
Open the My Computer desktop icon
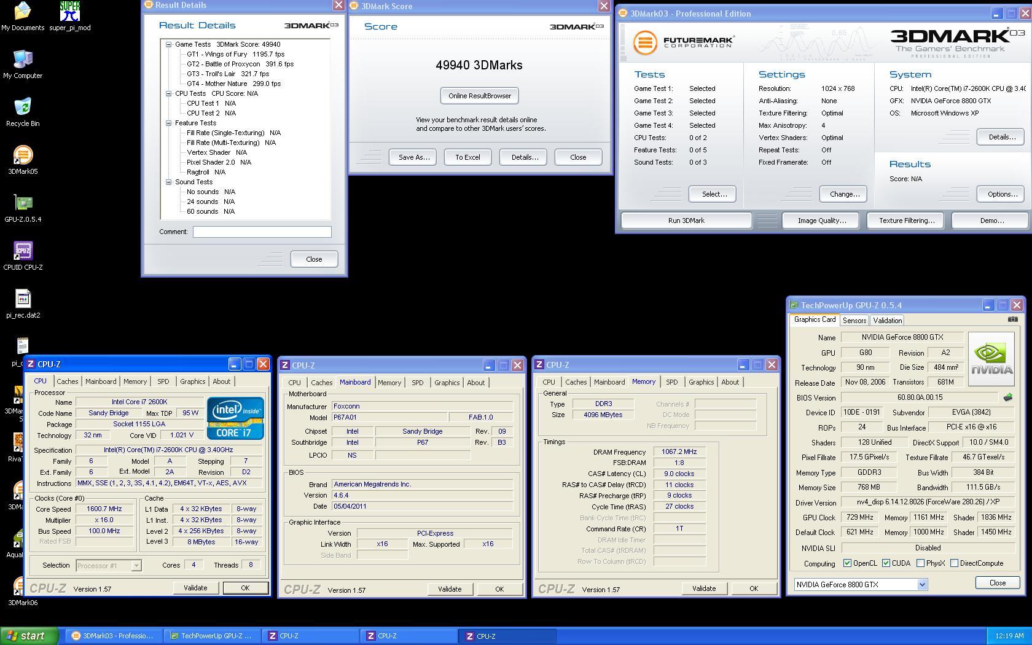(23, 64)
